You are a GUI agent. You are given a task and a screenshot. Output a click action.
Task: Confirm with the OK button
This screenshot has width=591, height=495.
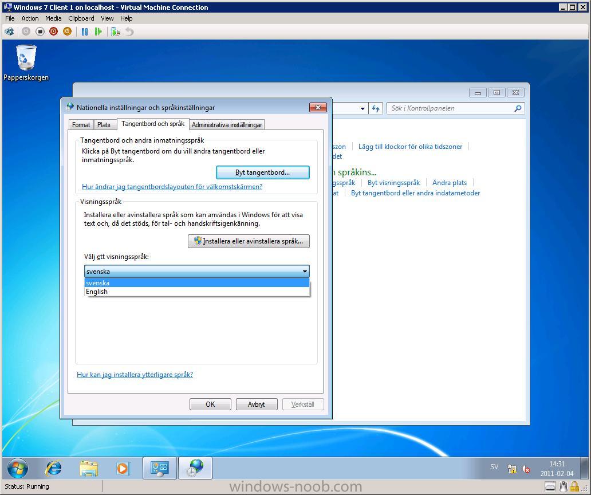coord(210,404)
